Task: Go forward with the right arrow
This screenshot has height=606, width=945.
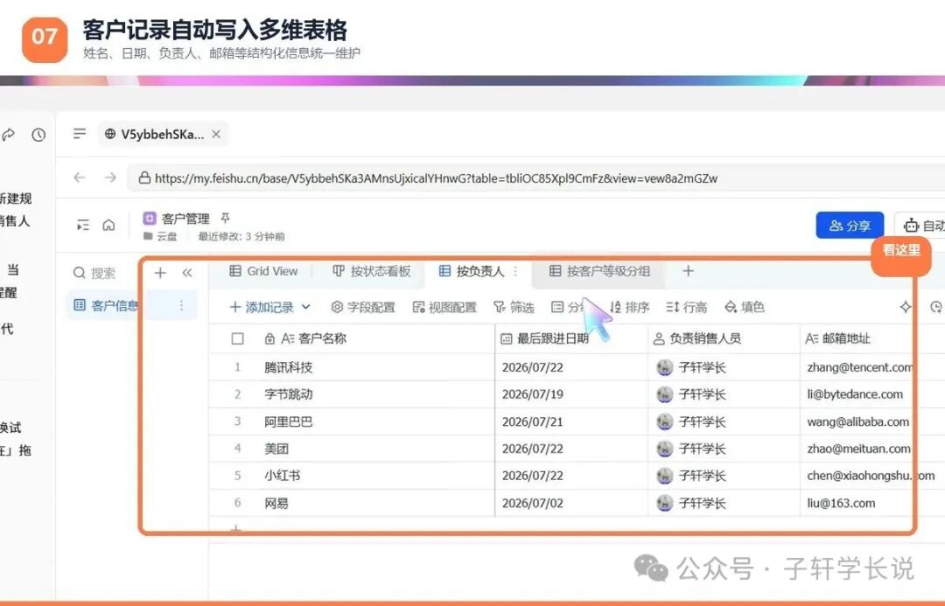Action: [110, 178]
